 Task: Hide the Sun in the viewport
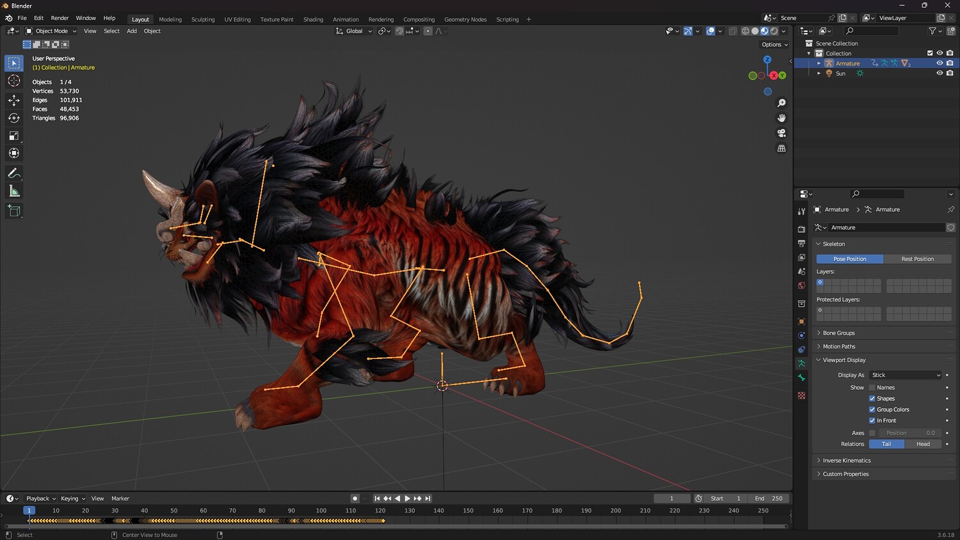(x=940, y=73)
